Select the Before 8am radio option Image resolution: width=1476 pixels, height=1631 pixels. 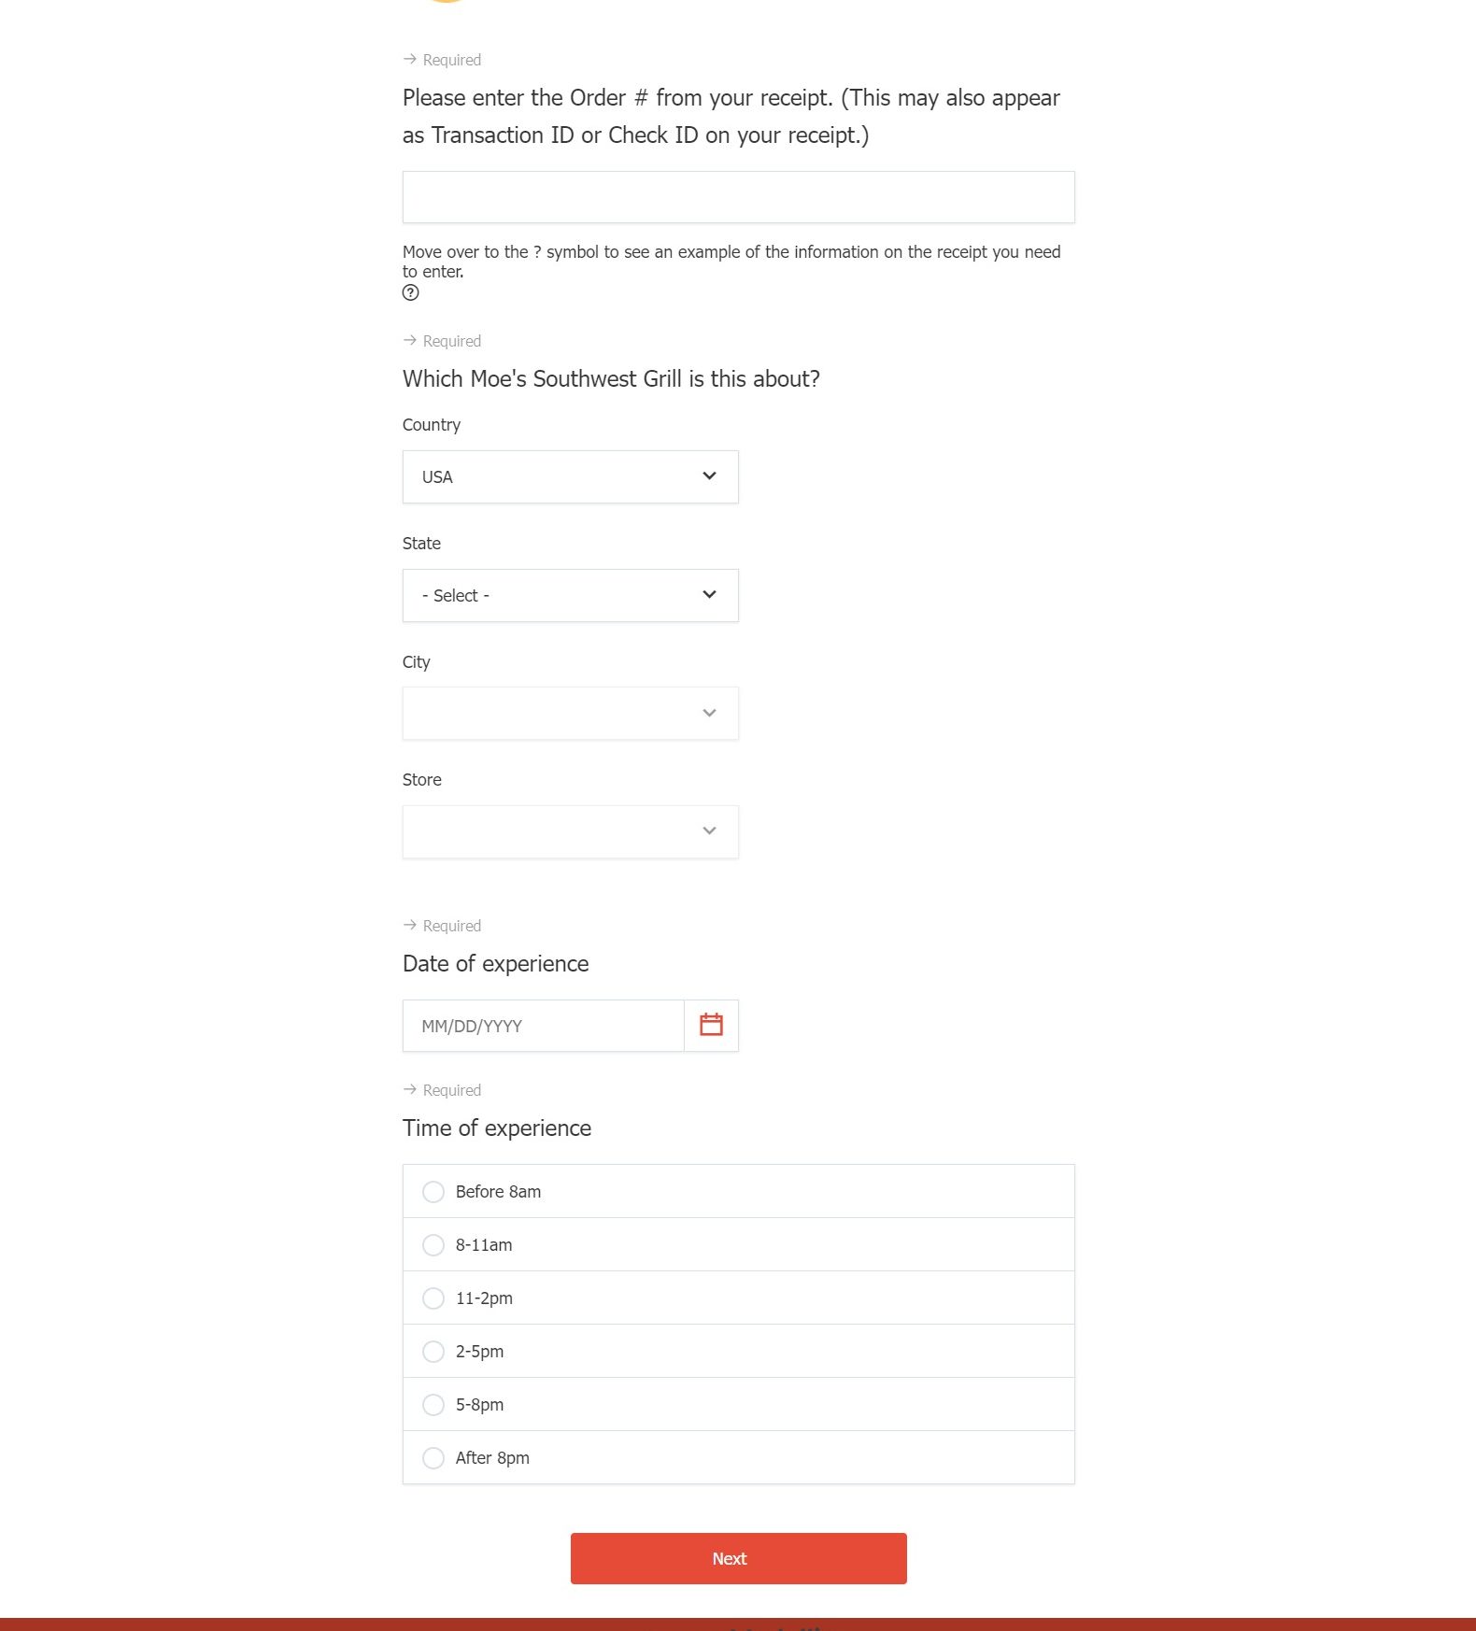(x=433, y=1192)
